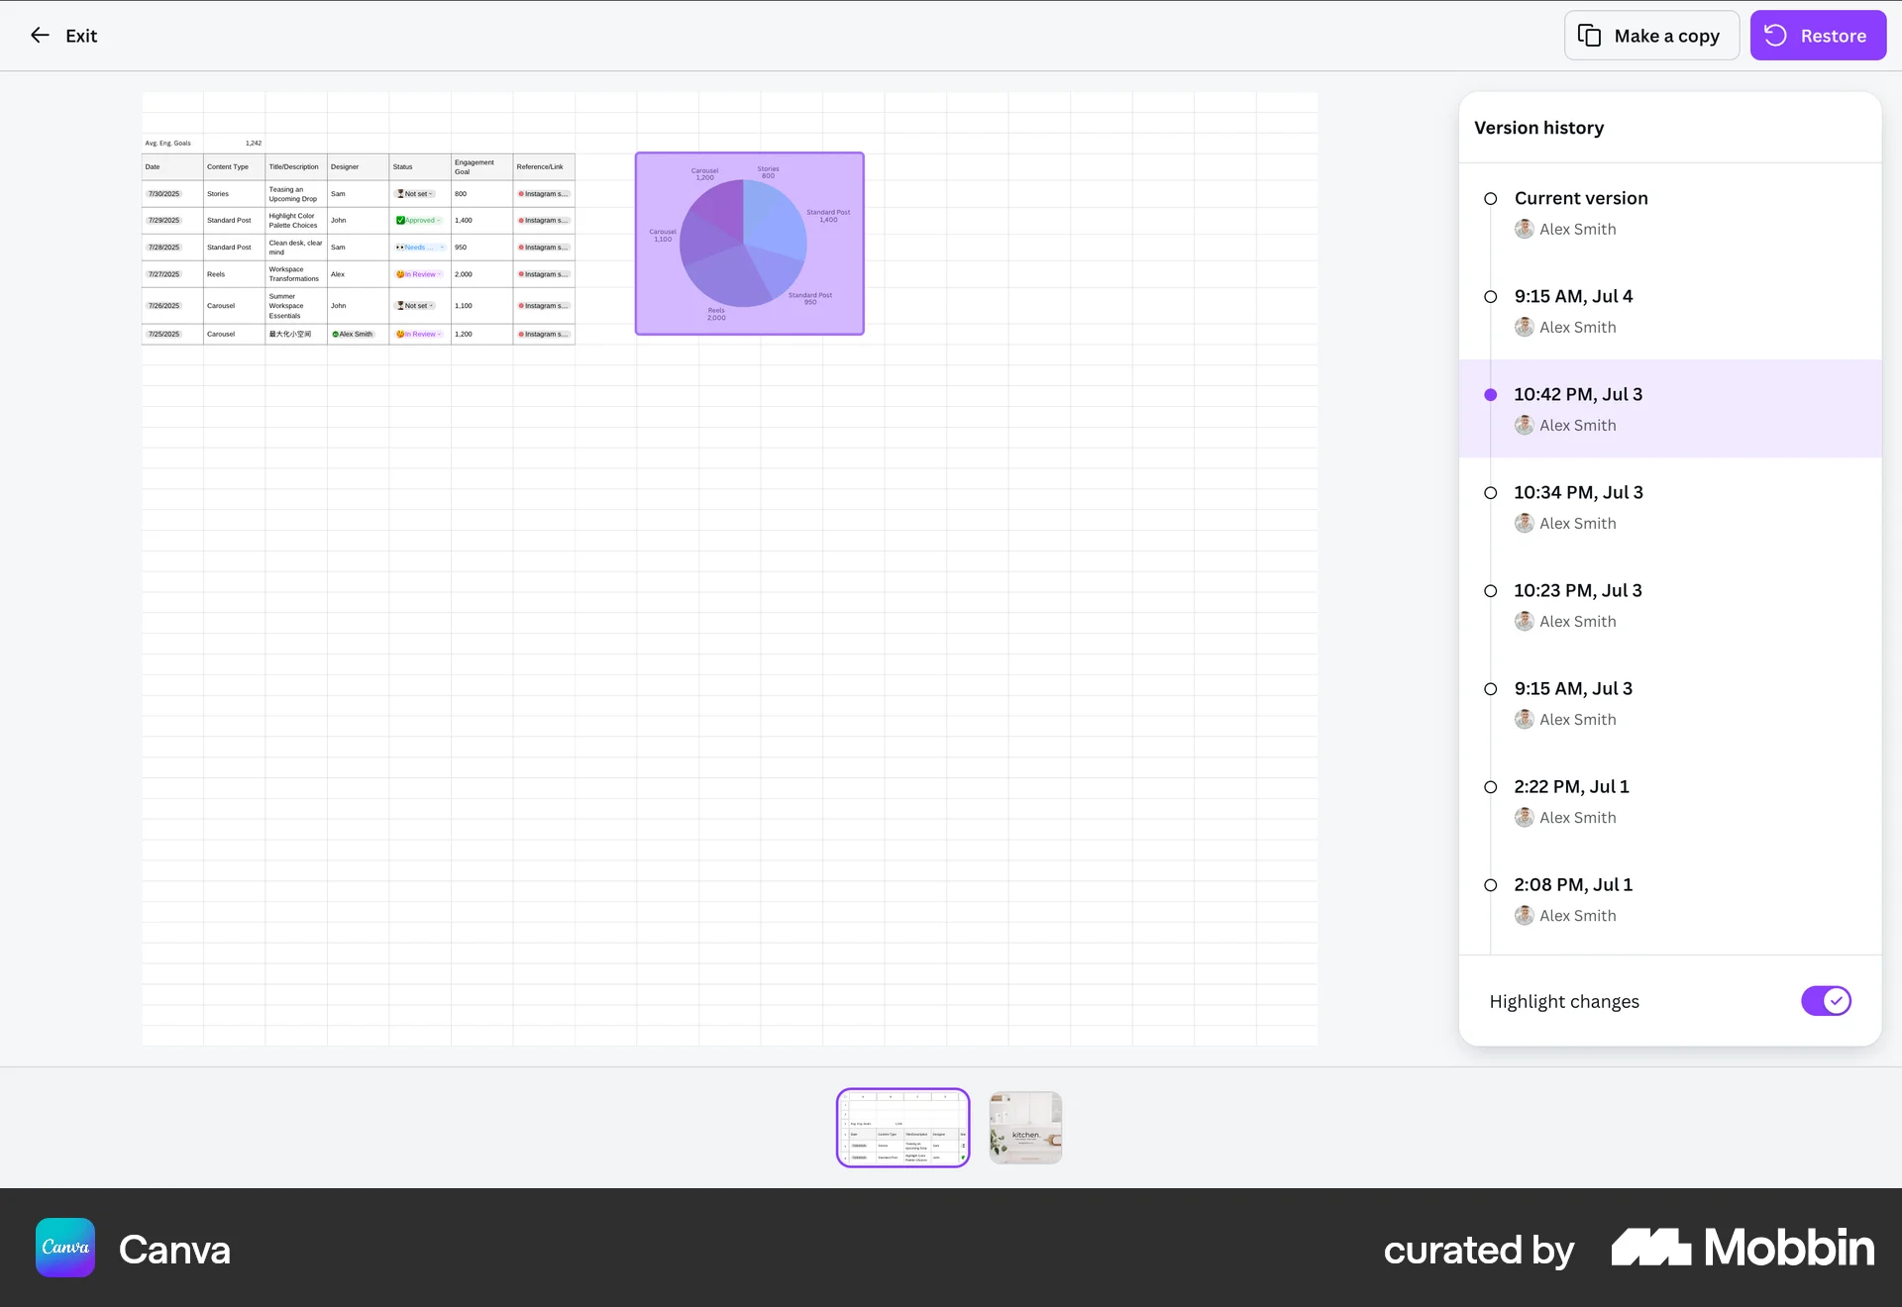Click the Restore button

(1818, 35)
